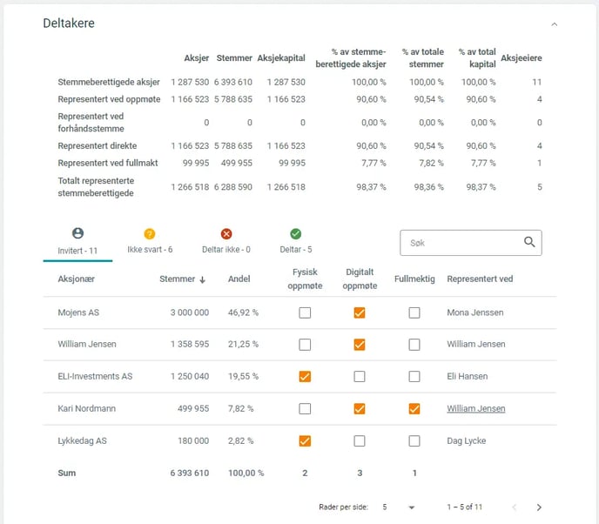Click the Fysisk oppmøte column header
The image size is (599, 524).
click(305, 279)
